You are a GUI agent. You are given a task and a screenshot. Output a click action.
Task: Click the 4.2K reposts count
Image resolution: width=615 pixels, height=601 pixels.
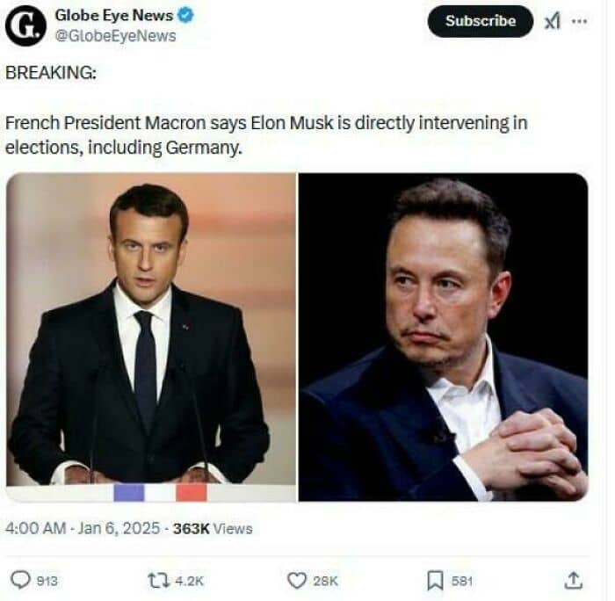tap(191, 581)
